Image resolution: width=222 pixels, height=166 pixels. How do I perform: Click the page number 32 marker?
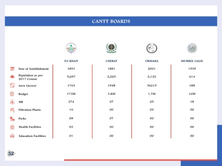coord(11,154)
